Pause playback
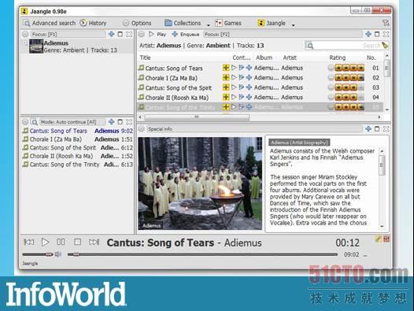 61,242
